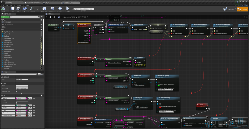Click the graph home star icon

[47, 17]
